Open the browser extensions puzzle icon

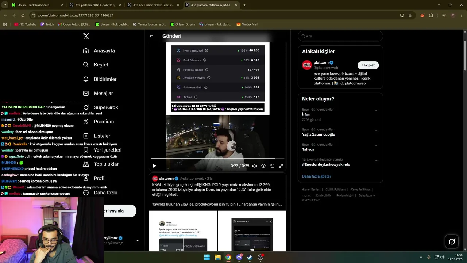point(431,15)
